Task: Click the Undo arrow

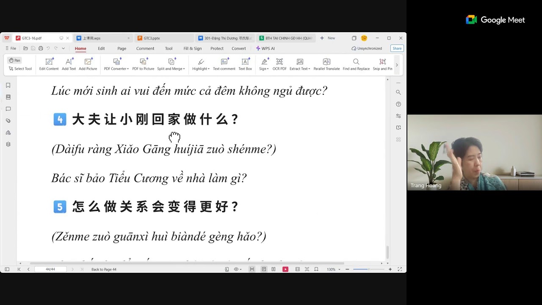Action: [48, 48]
